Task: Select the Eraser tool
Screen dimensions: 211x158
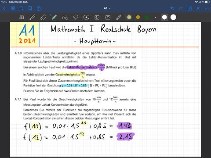Action: click(43, 18)
